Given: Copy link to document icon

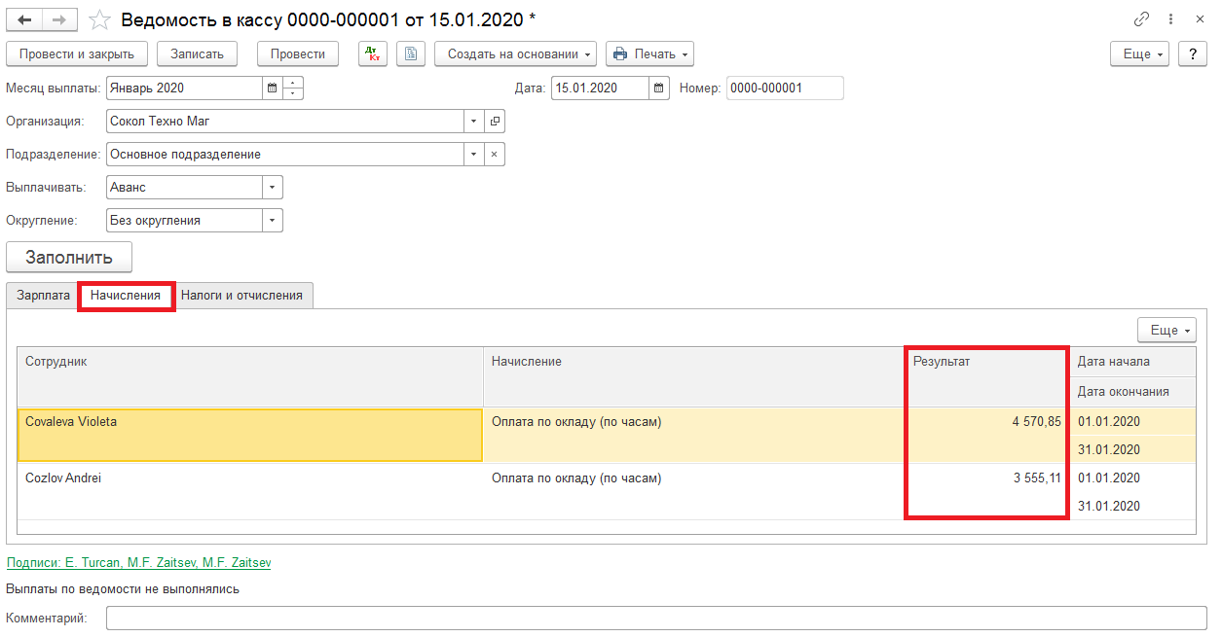Looking at the screenshot, I should click(x=1142, y=19).
